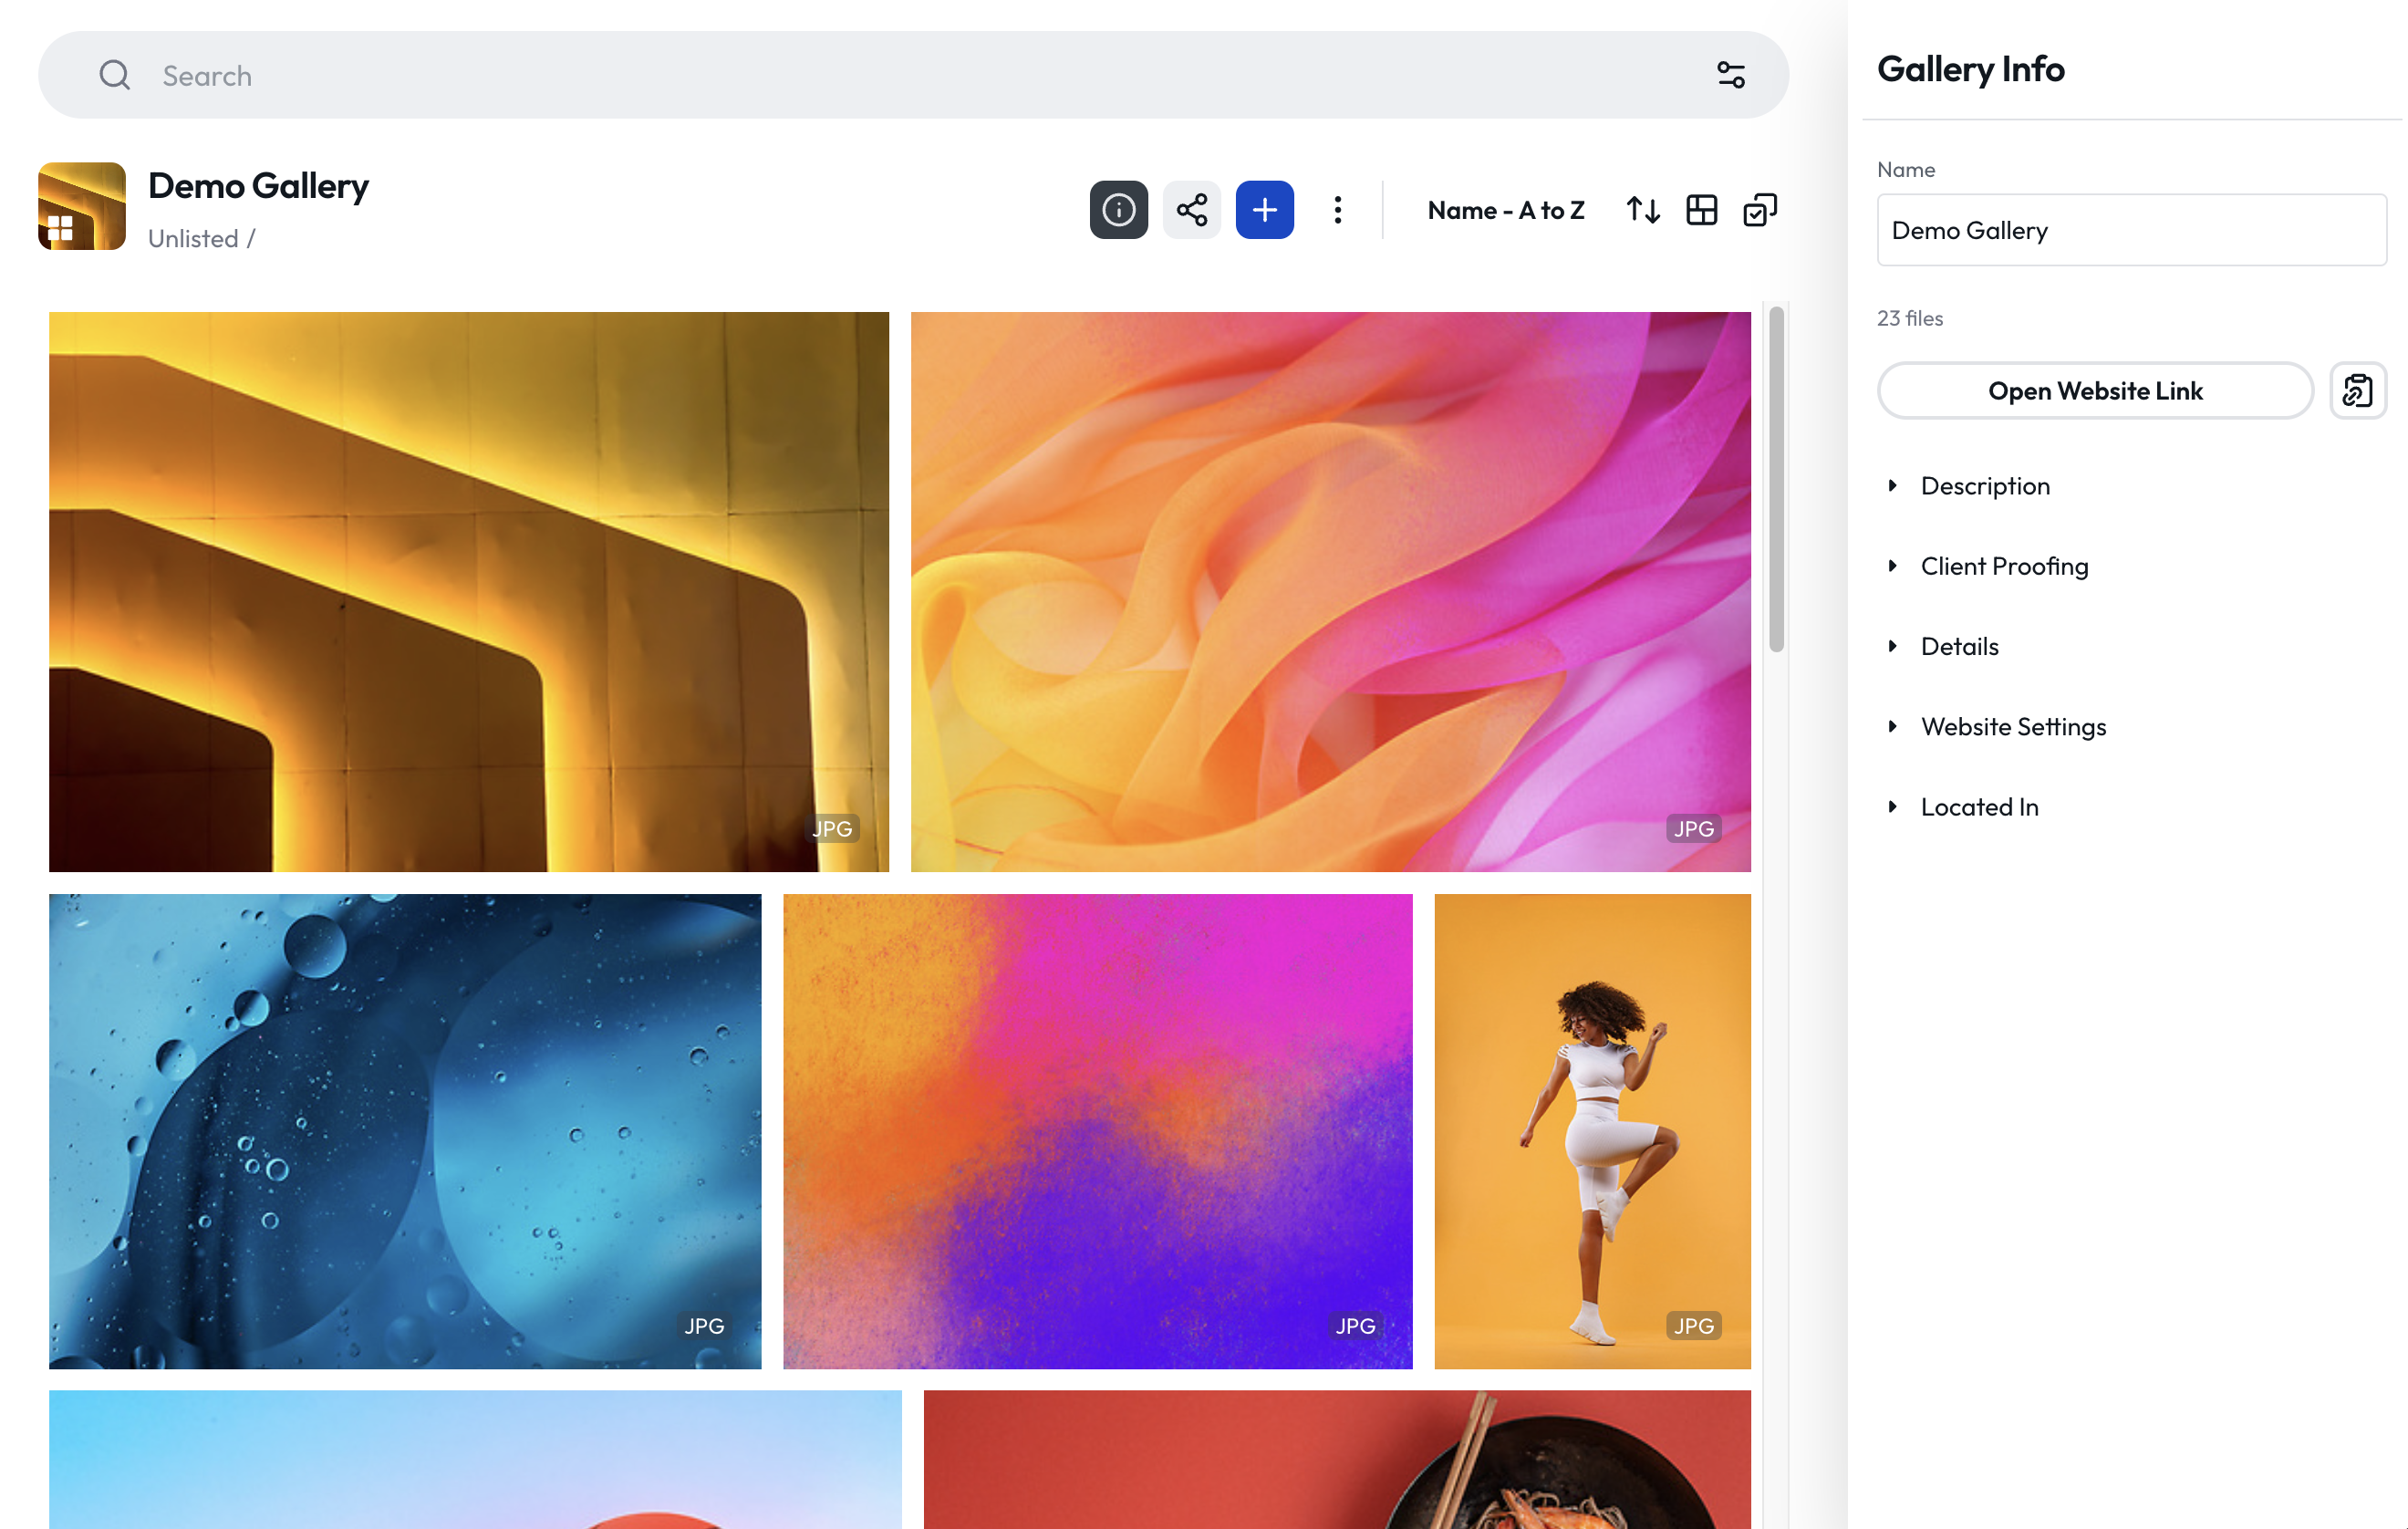Expand the Details section
The image size is (2408, 1529).
[1958, 646]
